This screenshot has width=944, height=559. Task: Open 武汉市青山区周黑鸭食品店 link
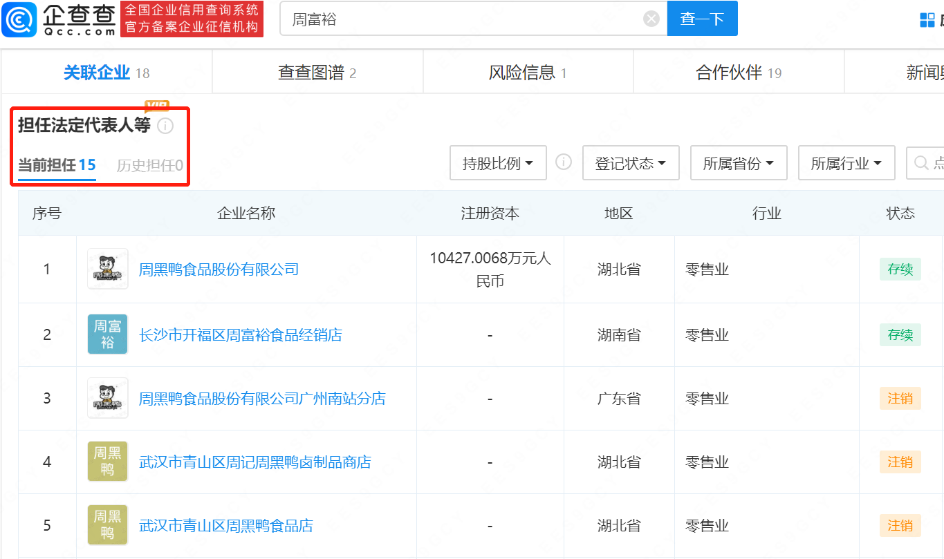click(226, 526)
